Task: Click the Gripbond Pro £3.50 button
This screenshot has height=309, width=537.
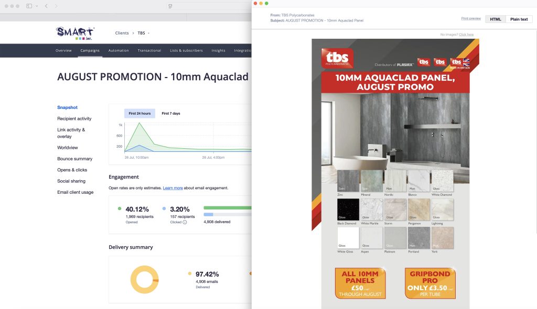Action: click(x=430, y=283)
